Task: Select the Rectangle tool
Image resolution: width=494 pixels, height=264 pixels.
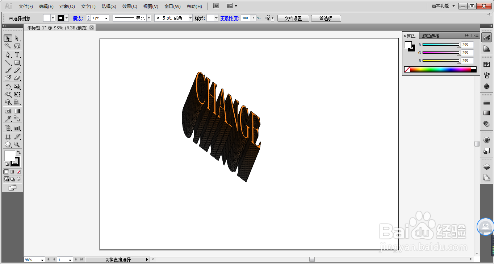Action: pos(17,62)
